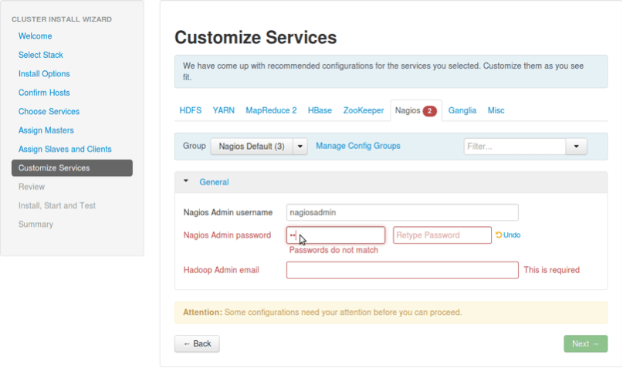
Task: Click the Nagios Admin username field
Action: click(401, 212)
